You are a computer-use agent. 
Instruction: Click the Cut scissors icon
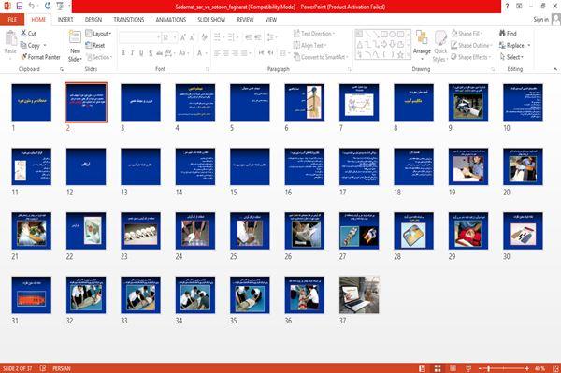[x=23, y=33]
